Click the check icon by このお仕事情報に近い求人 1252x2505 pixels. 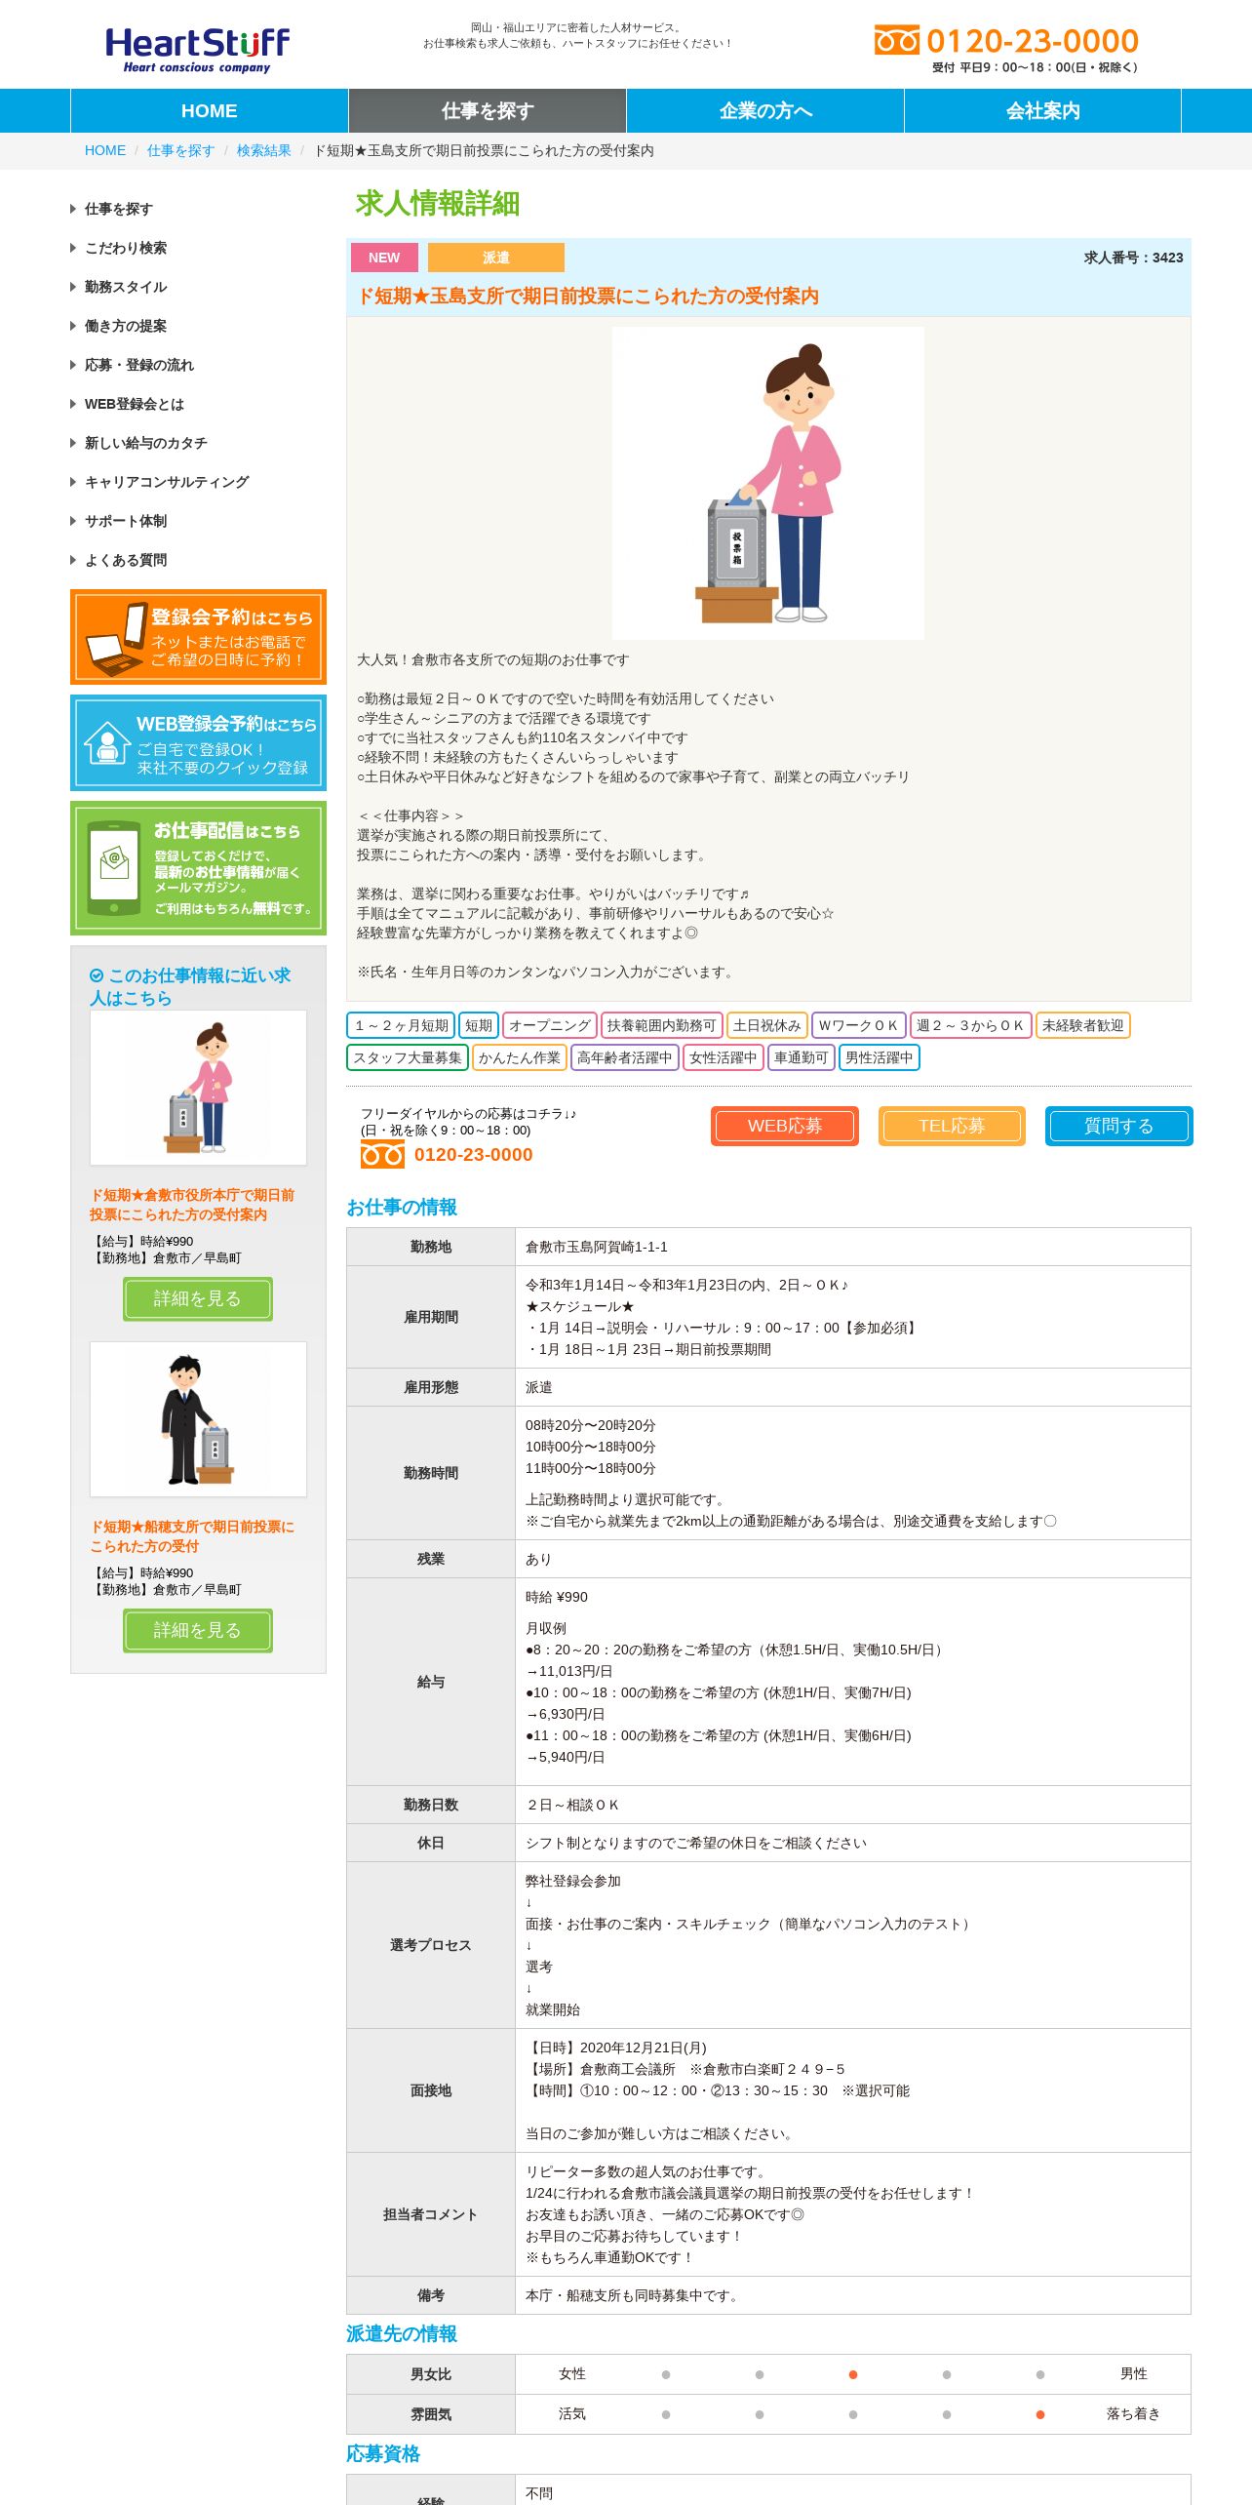click(x=97, y=975)
